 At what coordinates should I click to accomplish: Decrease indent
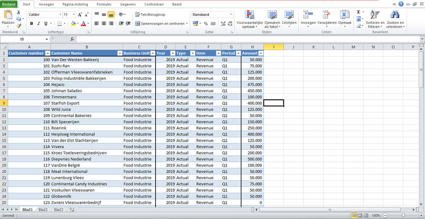[x=121, y=23]
